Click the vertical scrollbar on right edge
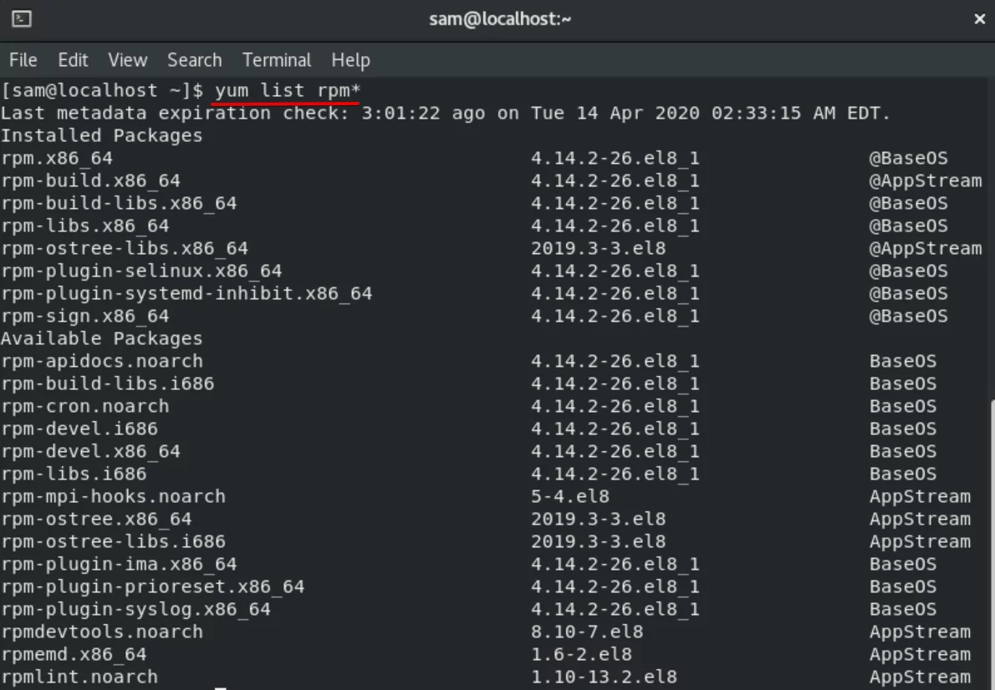This screenshot has height=690, width=995. tap(992, 545)
